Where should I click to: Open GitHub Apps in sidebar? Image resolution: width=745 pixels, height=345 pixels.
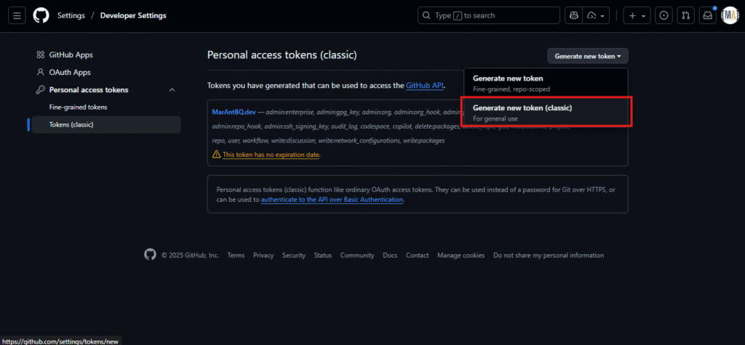71,55
